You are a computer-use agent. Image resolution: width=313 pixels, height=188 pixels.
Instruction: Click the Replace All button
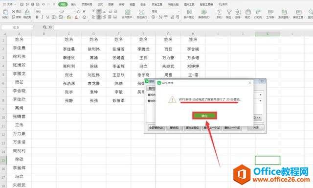(156, 128)
